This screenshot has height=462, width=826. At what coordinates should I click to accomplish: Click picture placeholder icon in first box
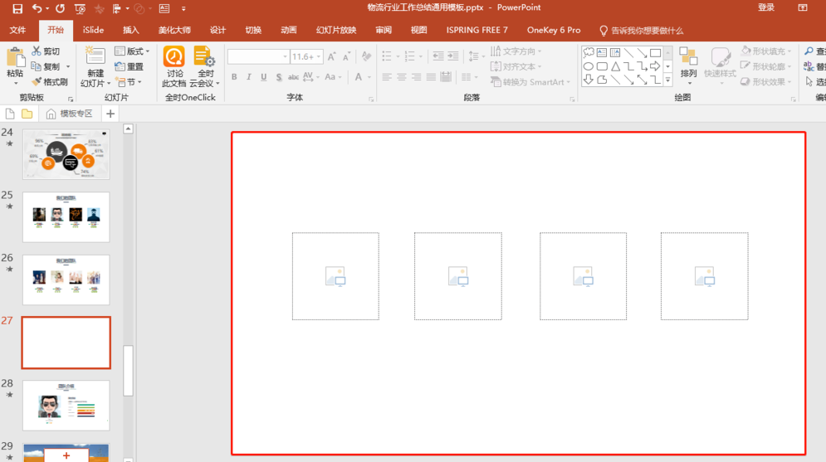click(335, 276)
